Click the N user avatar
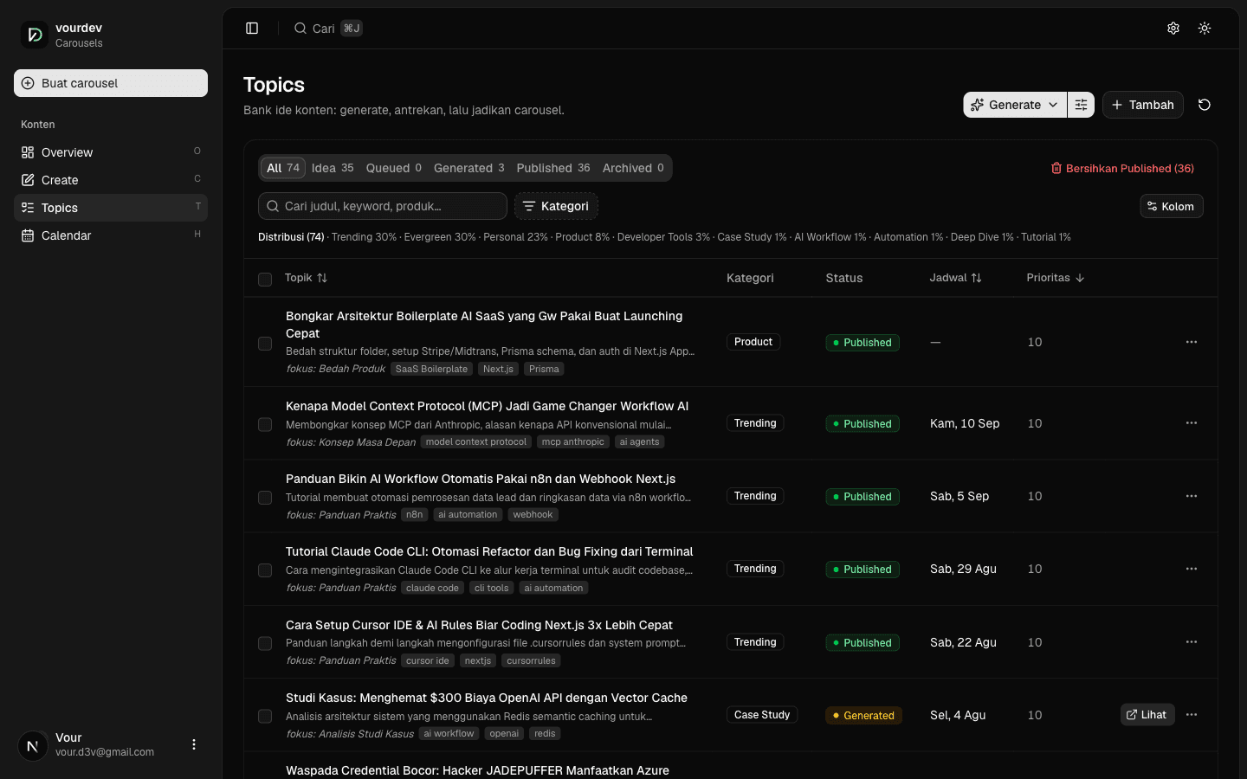Viewport: 1247px width, 779px height. tap(33, 745)
